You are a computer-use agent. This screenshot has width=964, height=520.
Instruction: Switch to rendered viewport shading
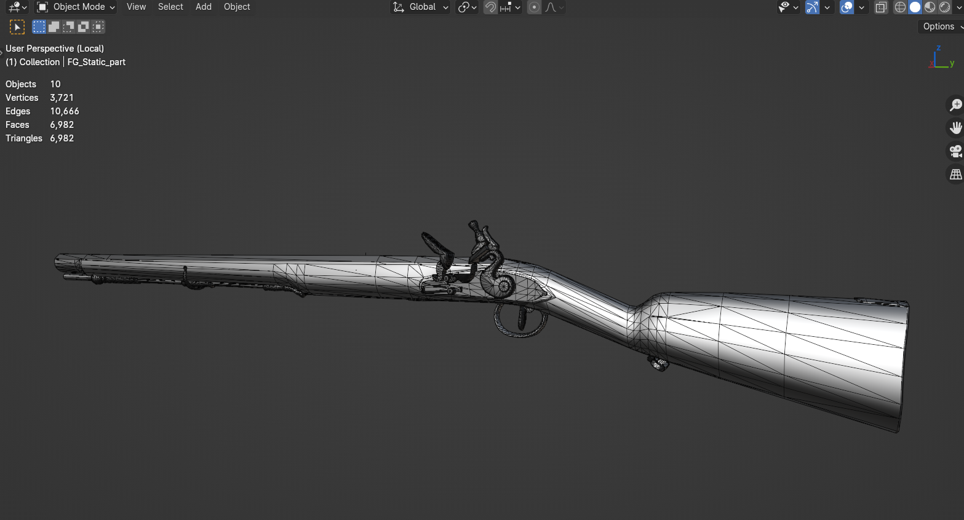(944, 7)
